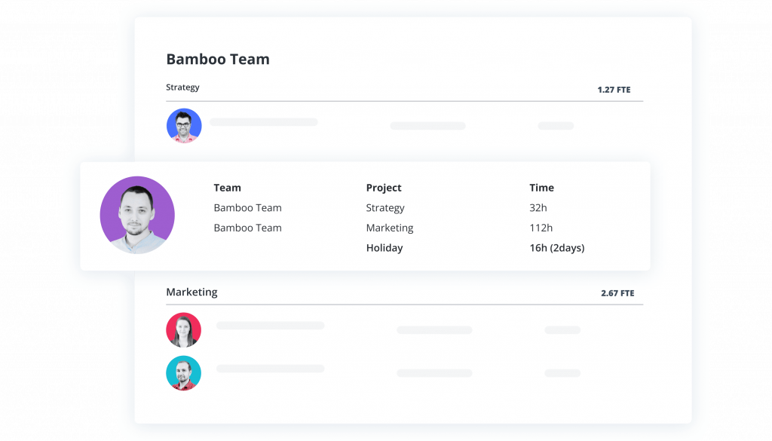
Task: Click the 2.67 FTE value
Action: (616, 293)
